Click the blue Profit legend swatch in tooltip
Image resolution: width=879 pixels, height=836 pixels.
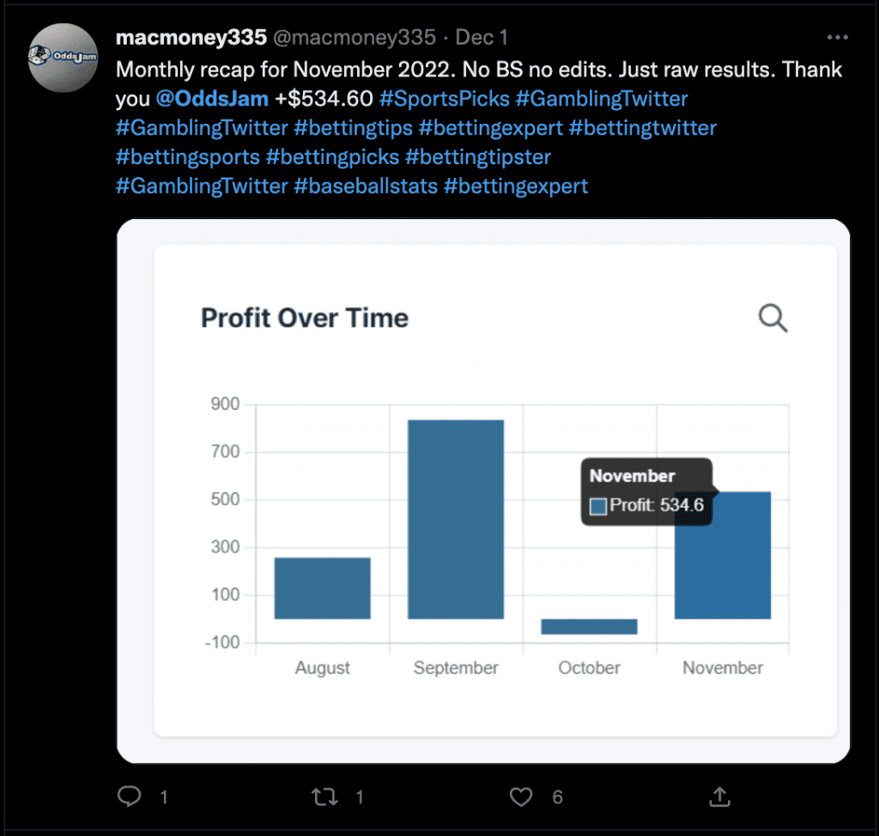click(x=598, y=506)
